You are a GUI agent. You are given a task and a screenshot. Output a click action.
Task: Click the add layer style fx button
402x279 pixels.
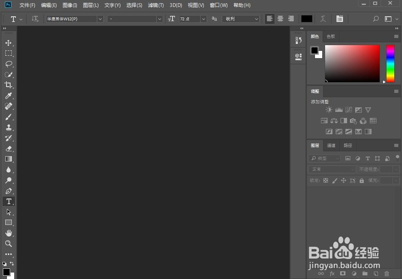[x=332, y=274]
